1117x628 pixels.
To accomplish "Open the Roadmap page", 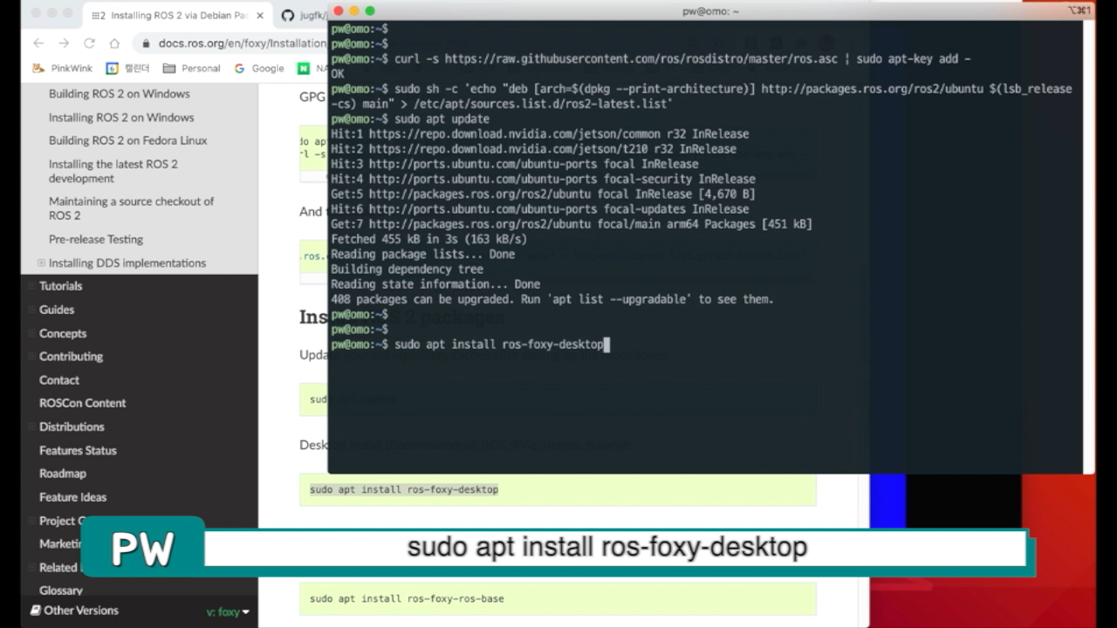I will [x=63, y=474].
